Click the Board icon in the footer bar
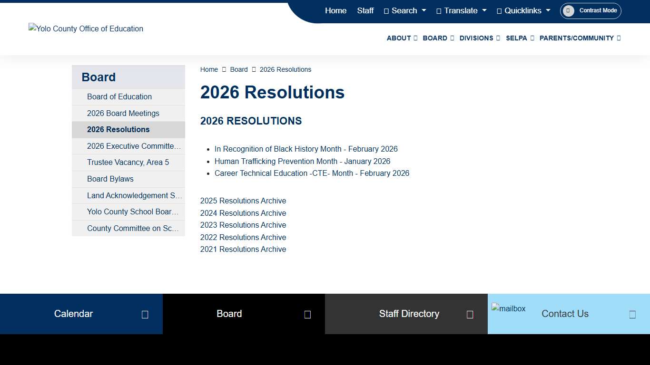This screenshot has height=365, width=650. (x=307, y=314)
